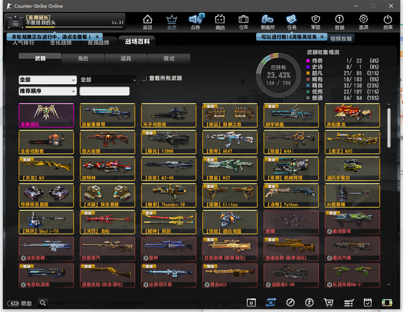This screenshot has width=403, height=312.
Task: Open the dark 全部 sub-category dropdown
Action: (x=108, y=80)
